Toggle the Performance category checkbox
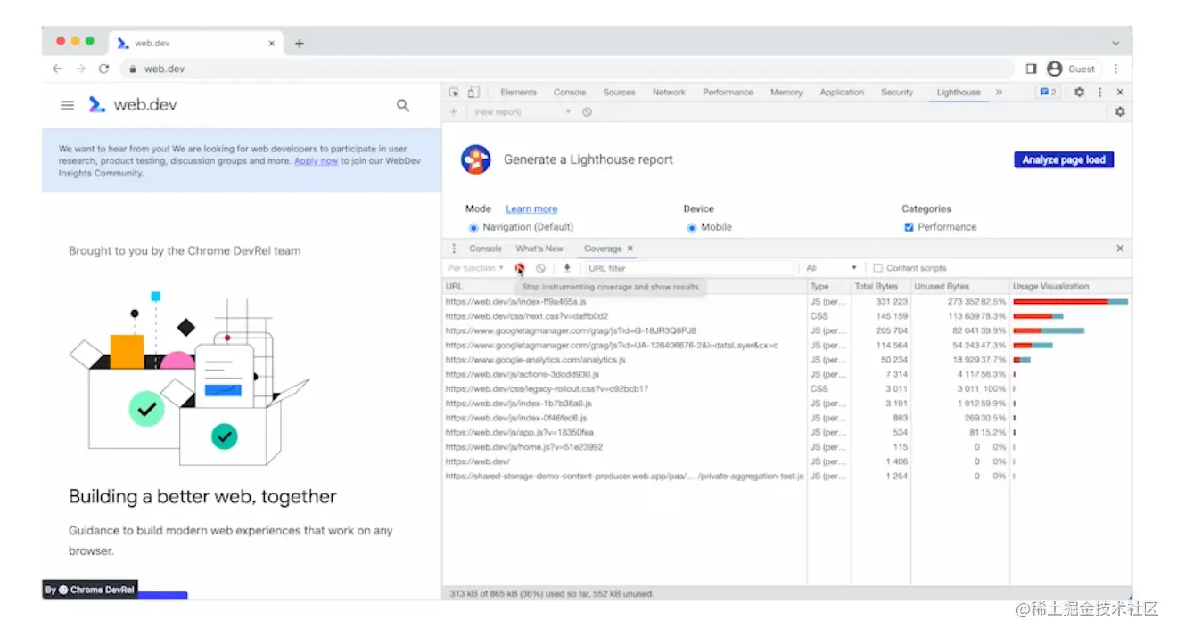 coord(909,227)
